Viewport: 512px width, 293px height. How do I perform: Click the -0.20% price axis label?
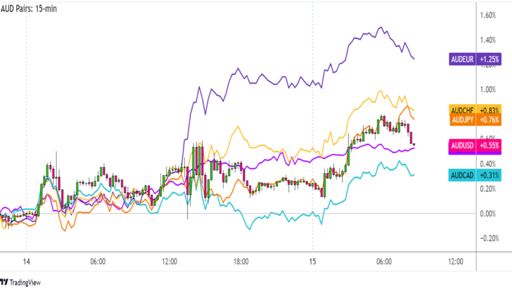491,238
